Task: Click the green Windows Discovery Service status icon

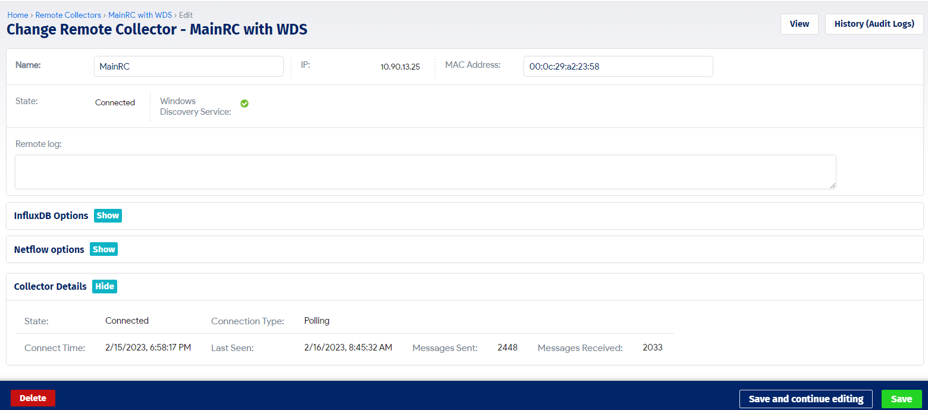Action: pos(244,104)
